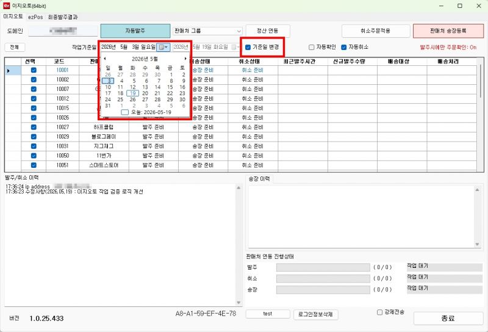Open the disabled second date picker dropdown
Viewport: 488px width, 332px height.
click(235, 48)
